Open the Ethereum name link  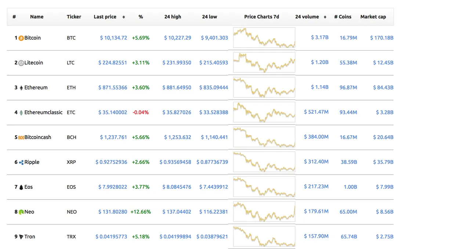[36, 88]
